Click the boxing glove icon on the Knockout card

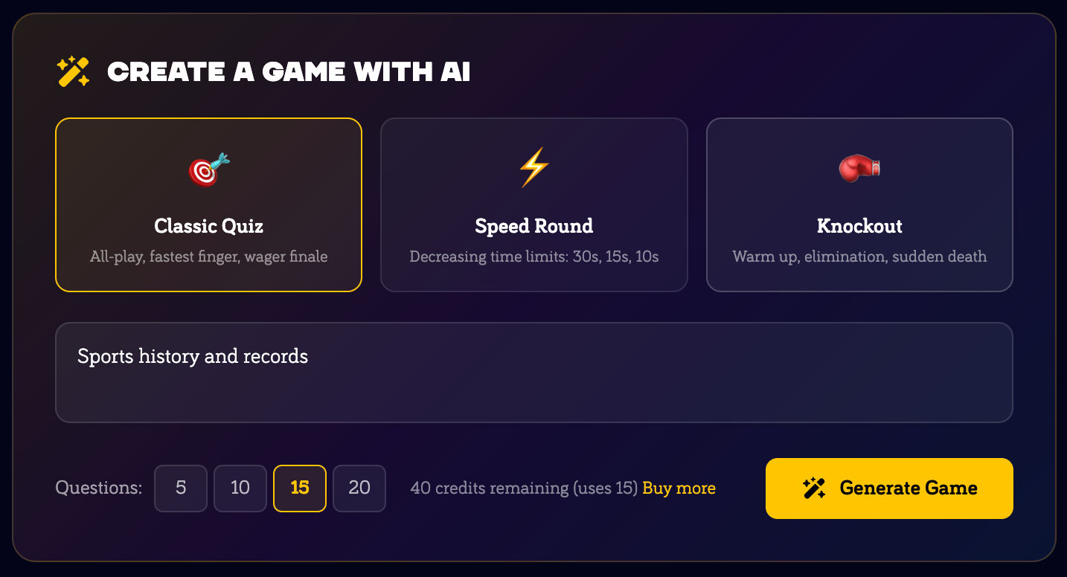[859, 167]
